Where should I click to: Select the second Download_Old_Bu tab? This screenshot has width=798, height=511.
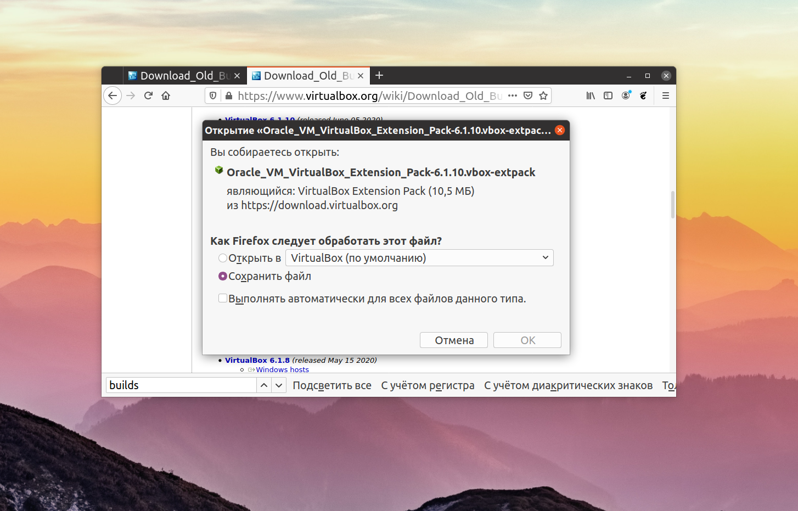pyautogui.click(x=308, y=76)
